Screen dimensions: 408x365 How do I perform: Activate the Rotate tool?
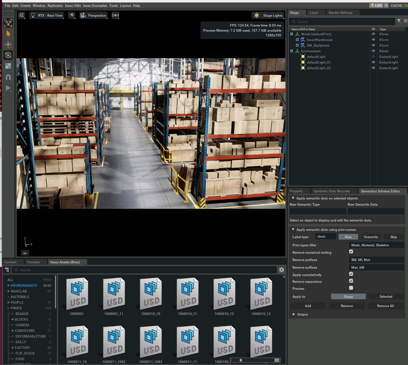pos(8,55)
